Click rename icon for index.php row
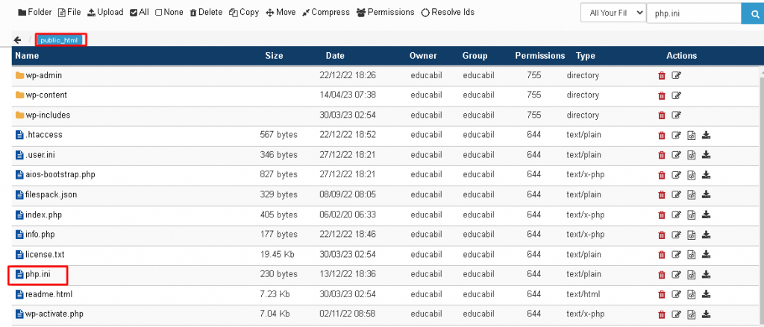Viewport: 764px width, 327px height. (x=677, y=215)
